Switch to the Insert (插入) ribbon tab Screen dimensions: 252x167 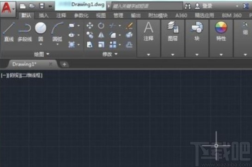(x=44, y=15)
